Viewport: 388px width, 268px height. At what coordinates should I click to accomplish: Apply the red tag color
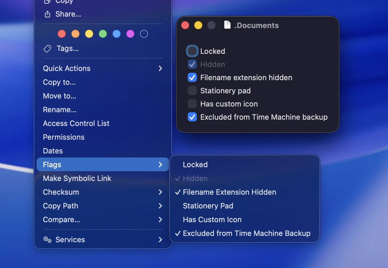click(x=62, y=34)
